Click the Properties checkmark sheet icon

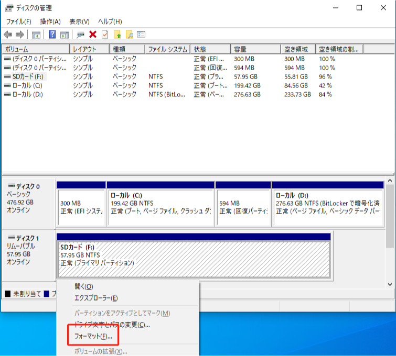point(105,35)
